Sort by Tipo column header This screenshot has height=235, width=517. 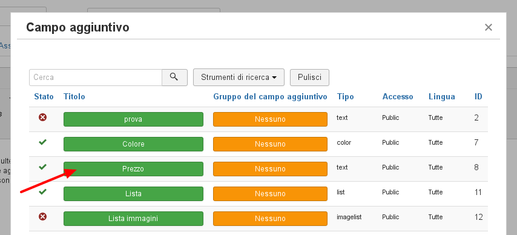click(345, 97)
